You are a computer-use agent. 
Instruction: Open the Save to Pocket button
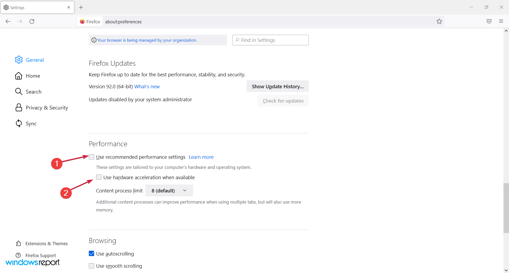[489, 21]
